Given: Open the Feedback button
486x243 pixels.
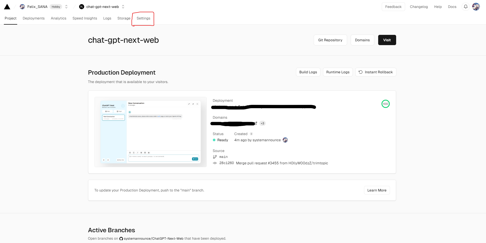Looking at the screenshot, I should 393,7.
